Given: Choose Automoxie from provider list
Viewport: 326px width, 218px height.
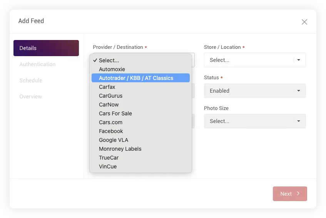Looking at the screenshot, I should [x=140, y=69].
